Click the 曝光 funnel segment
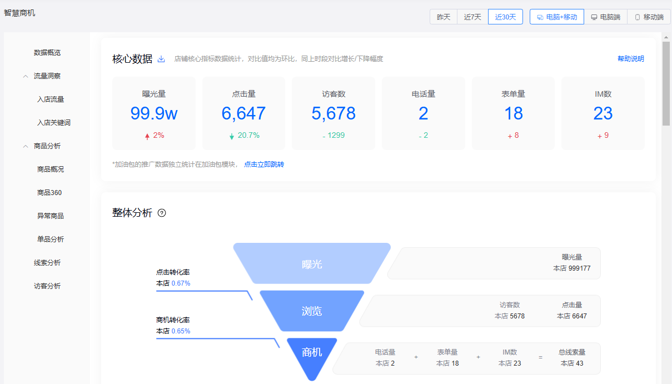672x384 pixels. [x=312, y=264]
